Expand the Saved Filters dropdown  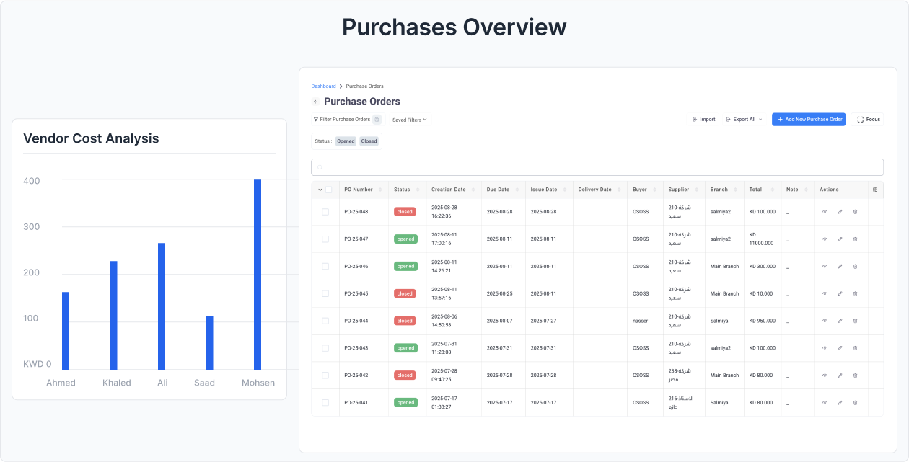409,120
